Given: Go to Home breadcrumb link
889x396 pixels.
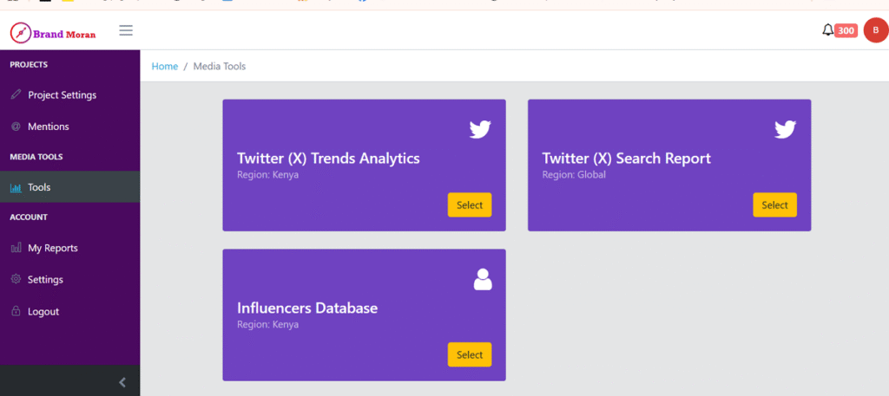Looking at the screenshot, I should pos(164,66).
